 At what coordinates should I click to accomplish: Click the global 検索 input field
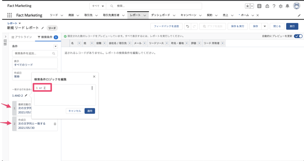pos(154,6)
